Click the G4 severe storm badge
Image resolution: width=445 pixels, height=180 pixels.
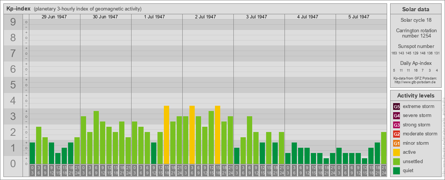397,116
